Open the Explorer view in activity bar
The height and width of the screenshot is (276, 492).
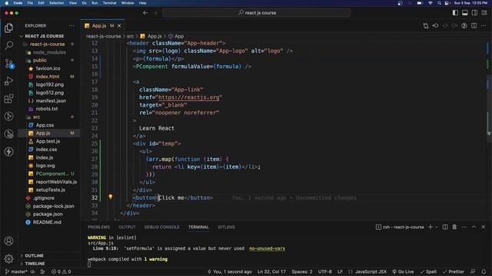(8, 28)
